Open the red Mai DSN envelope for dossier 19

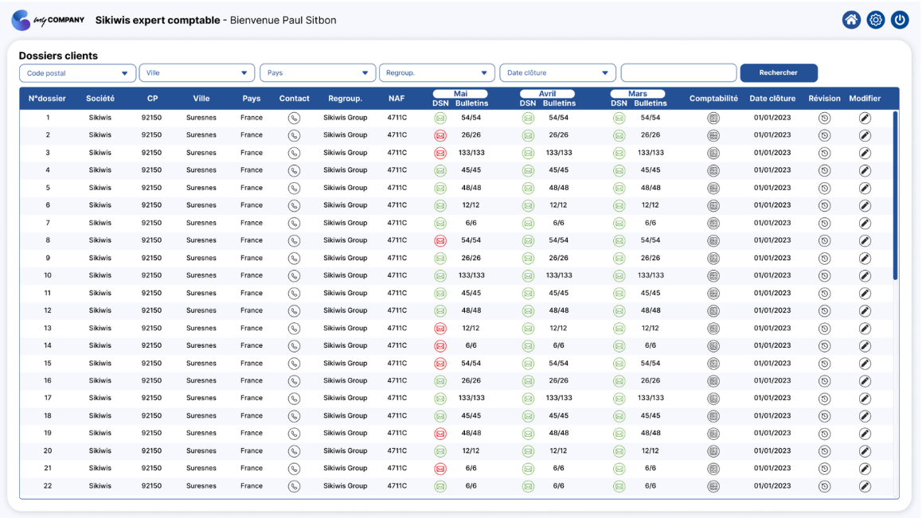440,434
